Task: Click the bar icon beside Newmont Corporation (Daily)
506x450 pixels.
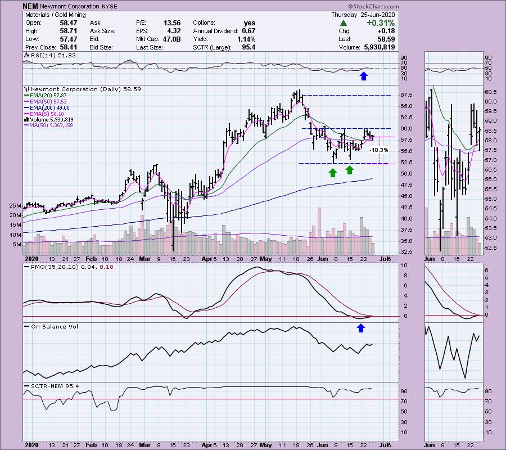Action: click(x=27, y=89)
